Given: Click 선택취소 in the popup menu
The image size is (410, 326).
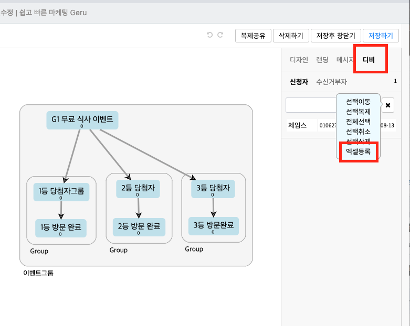Looking at the screenshot, I should (x=358, y=131).
